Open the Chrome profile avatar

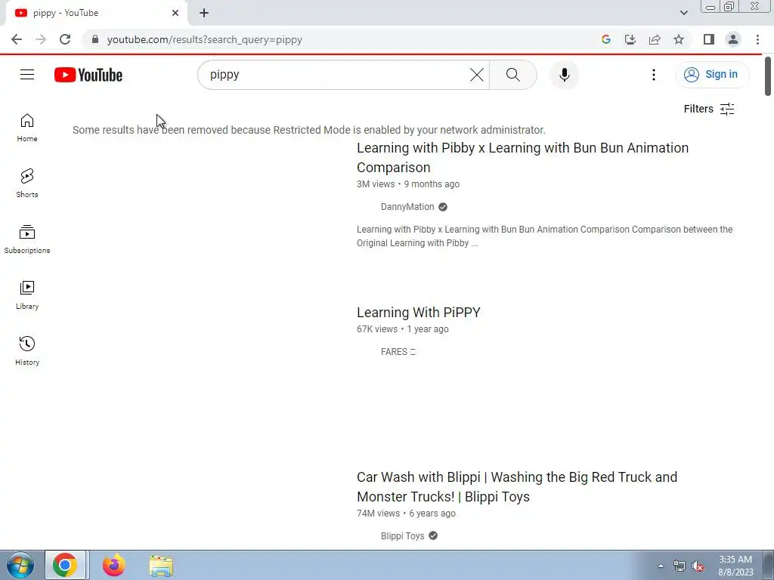pos(733,39)
